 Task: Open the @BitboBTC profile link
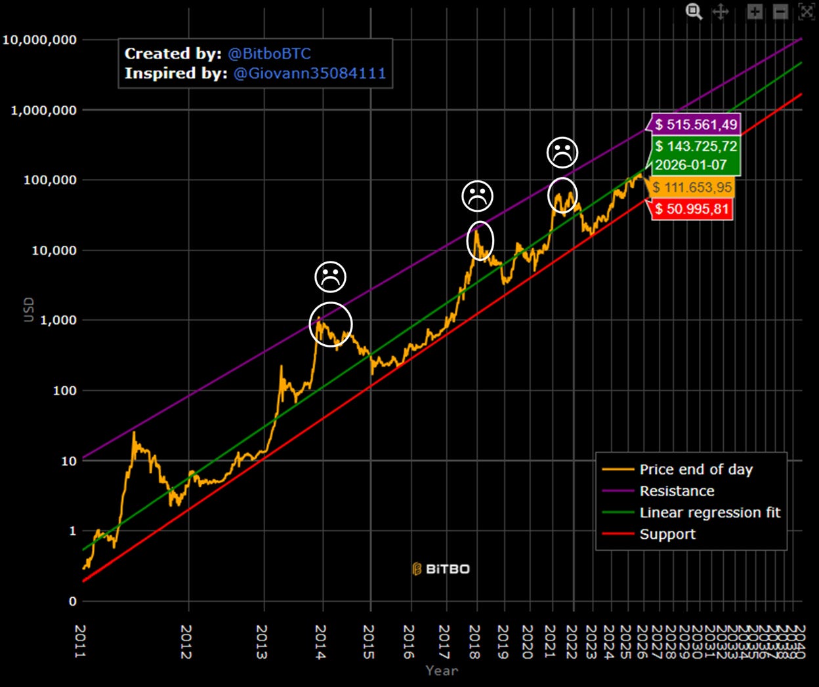coord(270,54)
